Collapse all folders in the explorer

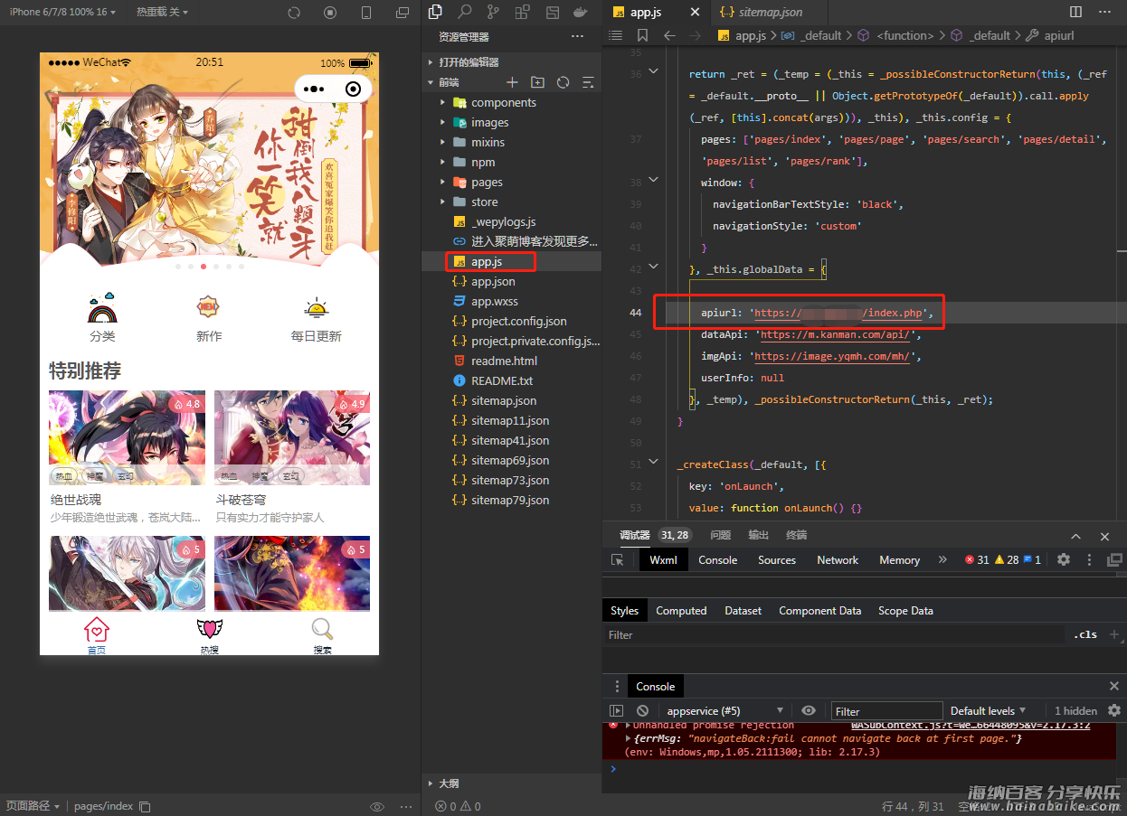click(588, 82)
